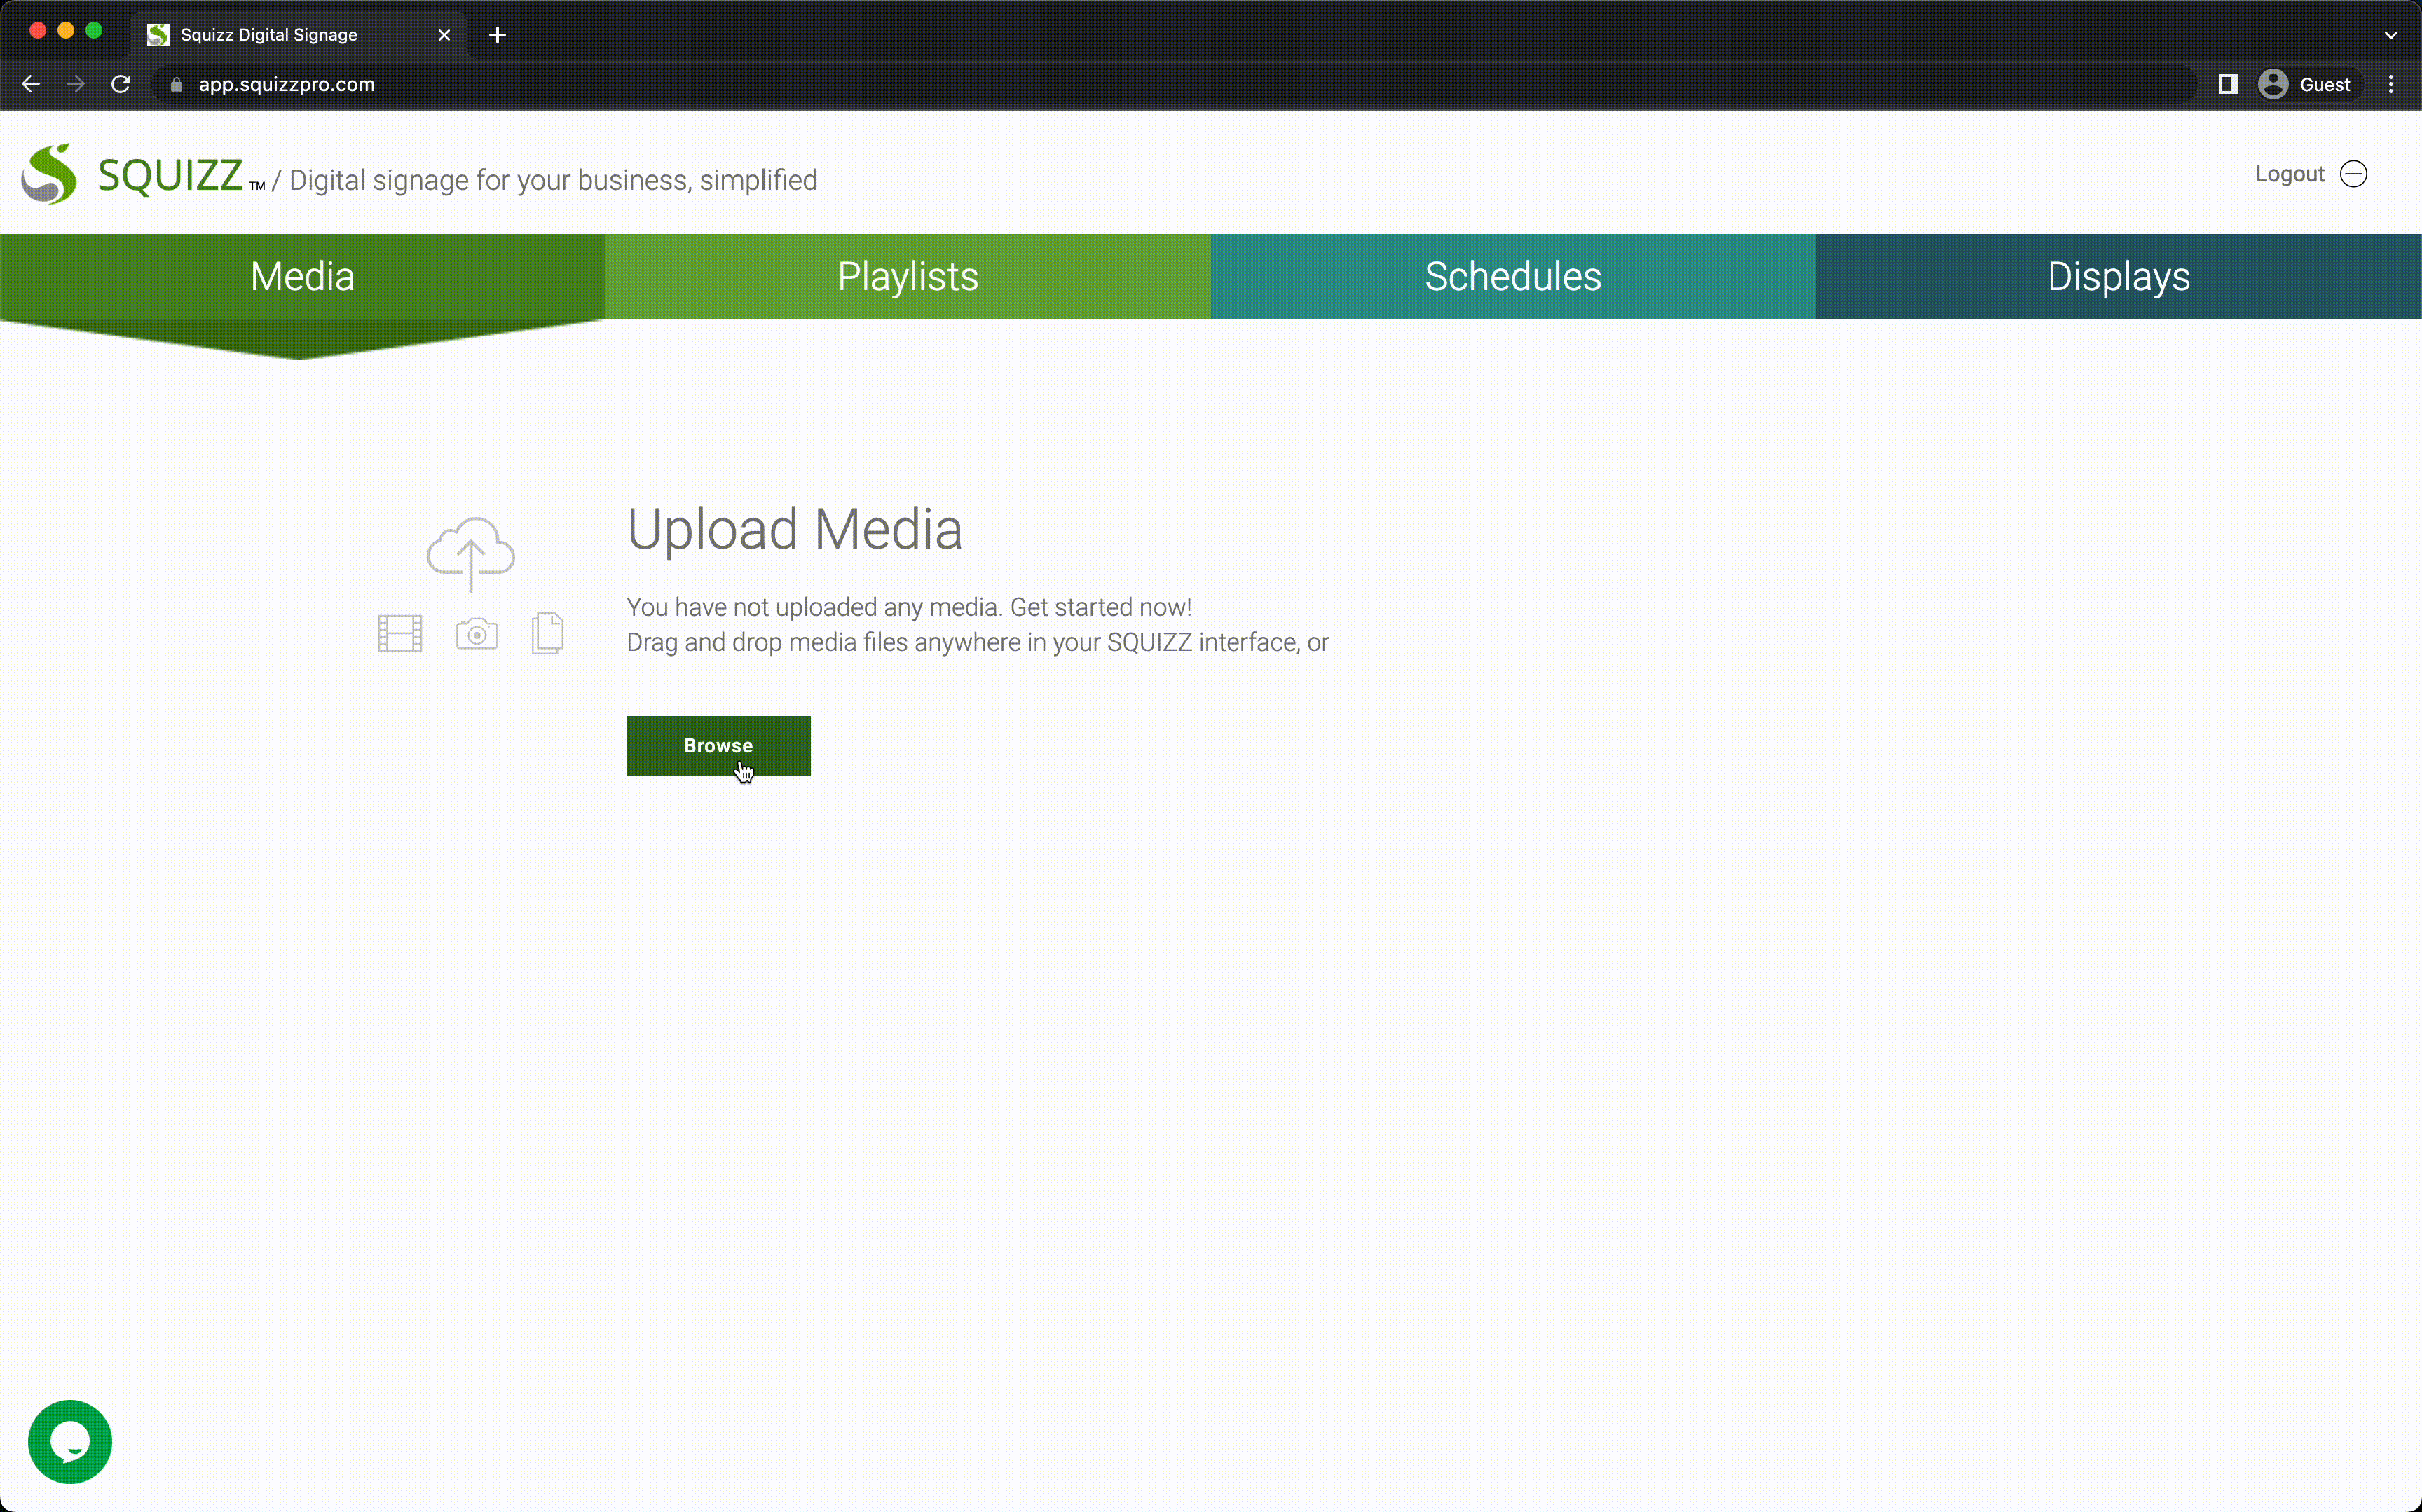Screen dimensions: 2422x1512
Task: Click the Logout circle icon
Action: (x=2354, y=174)
